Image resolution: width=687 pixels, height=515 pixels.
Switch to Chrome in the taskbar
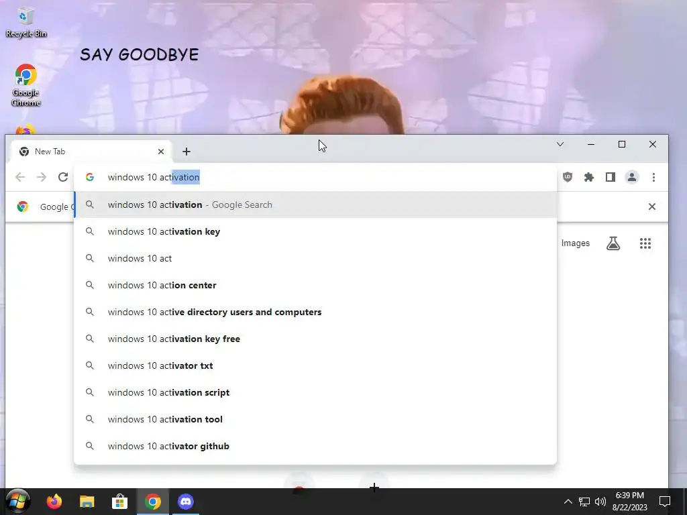pyautogui.click(x=153, y=502)
